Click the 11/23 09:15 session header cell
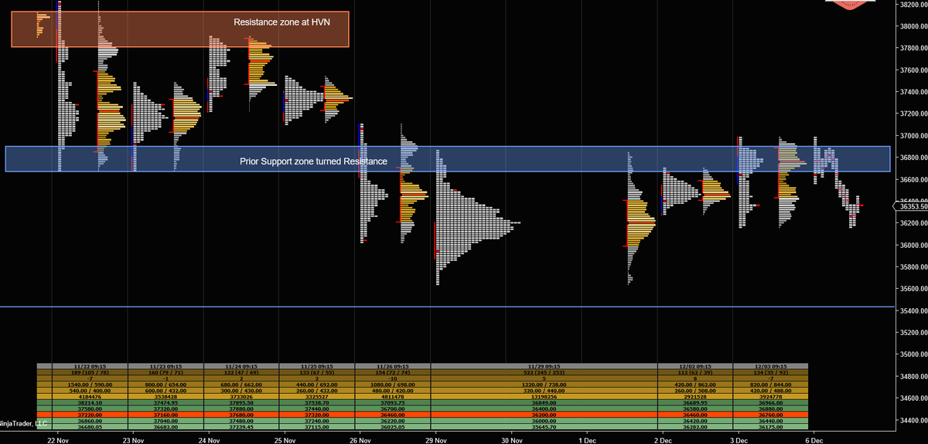 click(164, 365)
